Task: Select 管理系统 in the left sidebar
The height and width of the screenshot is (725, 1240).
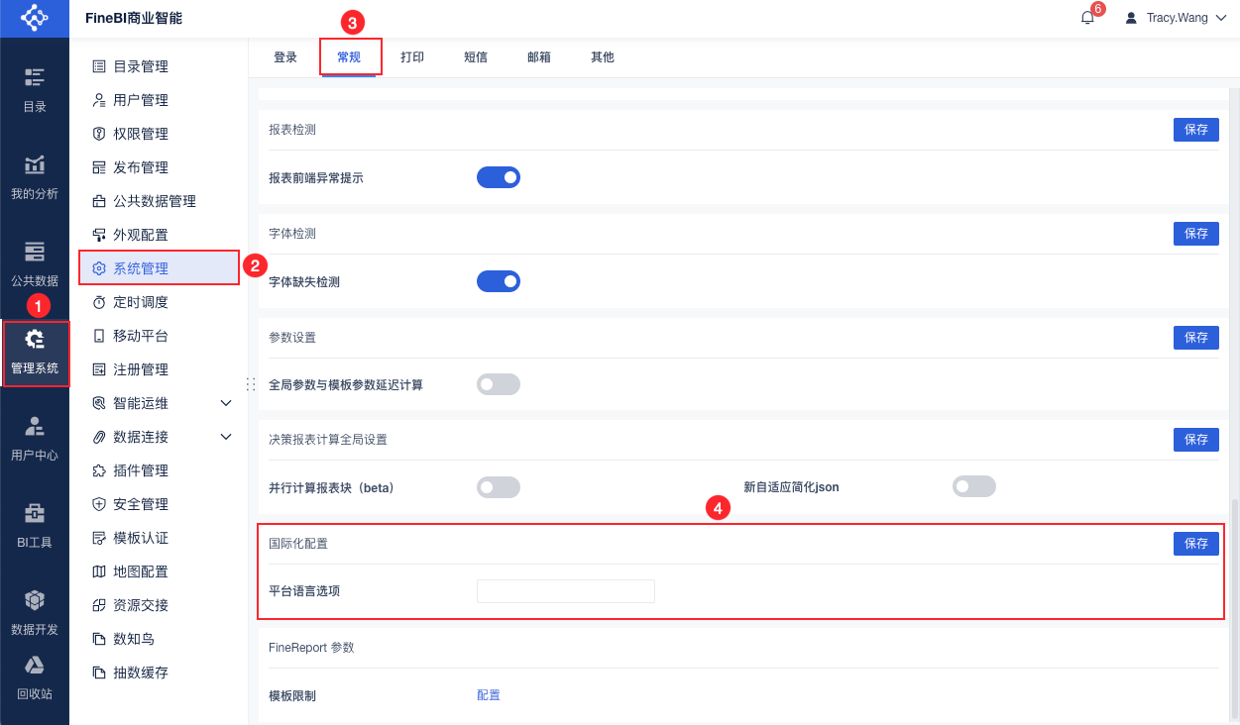Action: click(35, 353)
